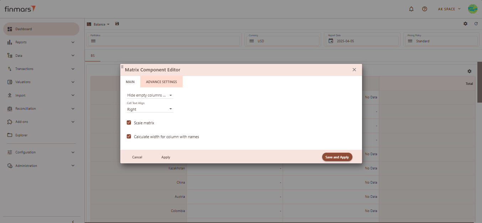
Task: Click the Portfolios input field
Action: point(164,41)
